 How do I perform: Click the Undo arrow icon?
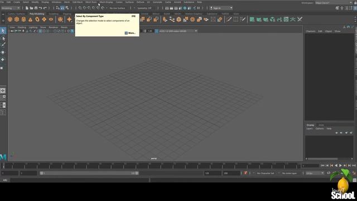pyautogui.click(x=41, y=8)
